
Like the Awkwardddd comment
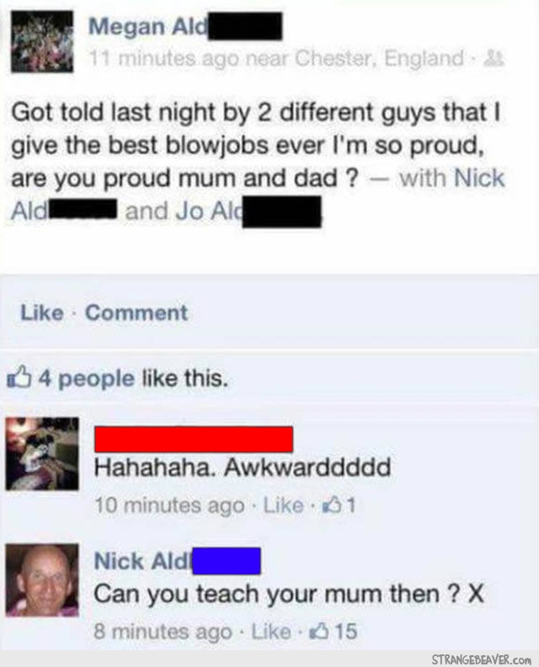tap(283, 505)
